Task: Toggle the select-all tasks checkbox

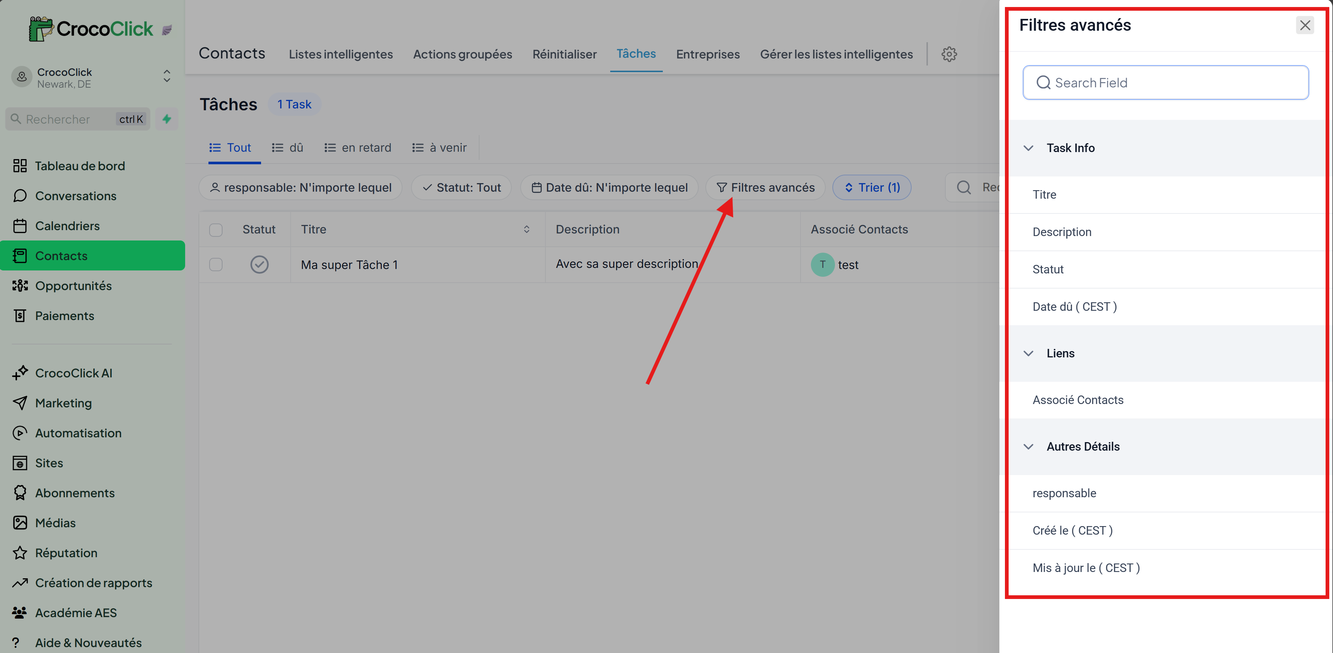Action: (216, 229)
